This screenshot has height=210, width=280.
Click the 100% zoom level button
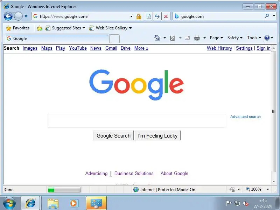(253, 189)
